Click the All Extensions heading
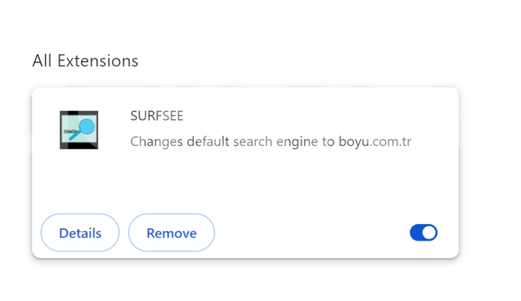521x301 pixels. (85, 61)
